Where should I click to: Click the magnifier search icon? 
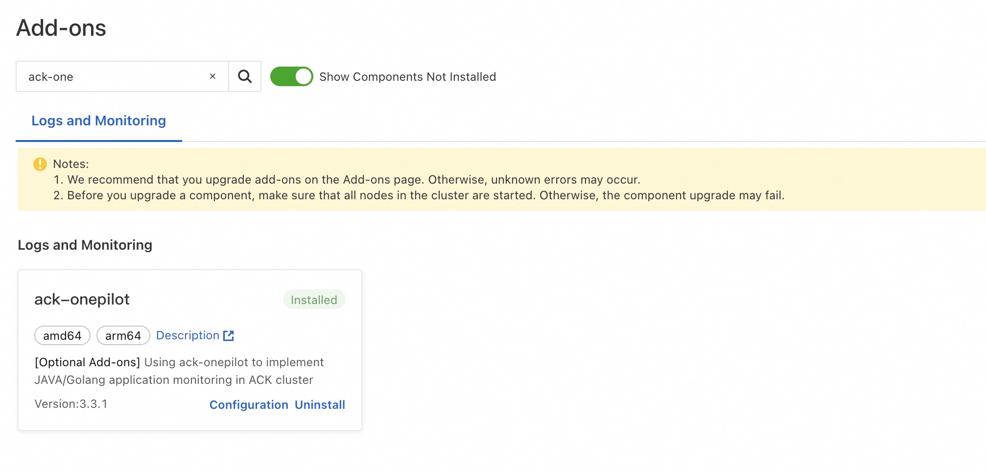click(x=245, y=76)
